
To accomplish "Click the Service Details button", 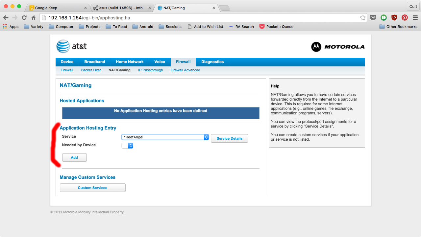I will [230, 138].
